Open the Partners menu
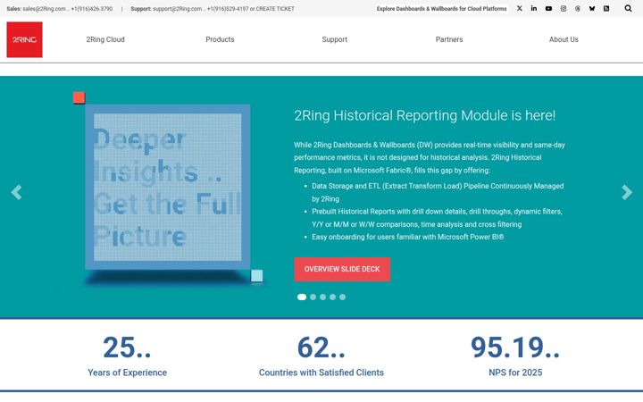This screenshot has width=643, height=402. [x=449, y=39]
